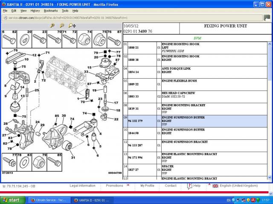
Task: Open the Edit menu
Action: [x=14, y=11]
